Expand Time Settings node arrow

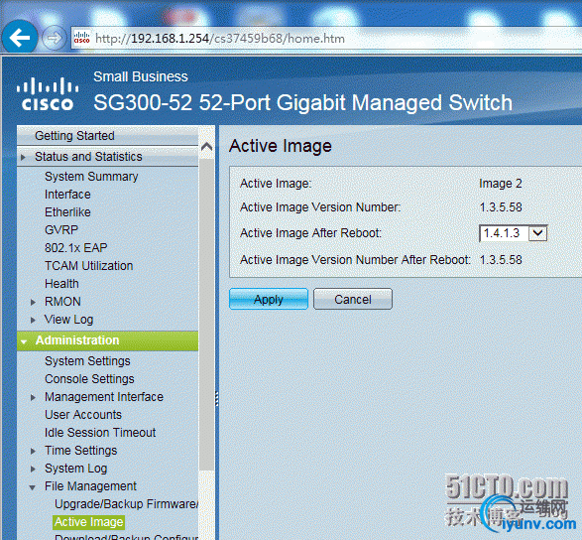point(33,451)
